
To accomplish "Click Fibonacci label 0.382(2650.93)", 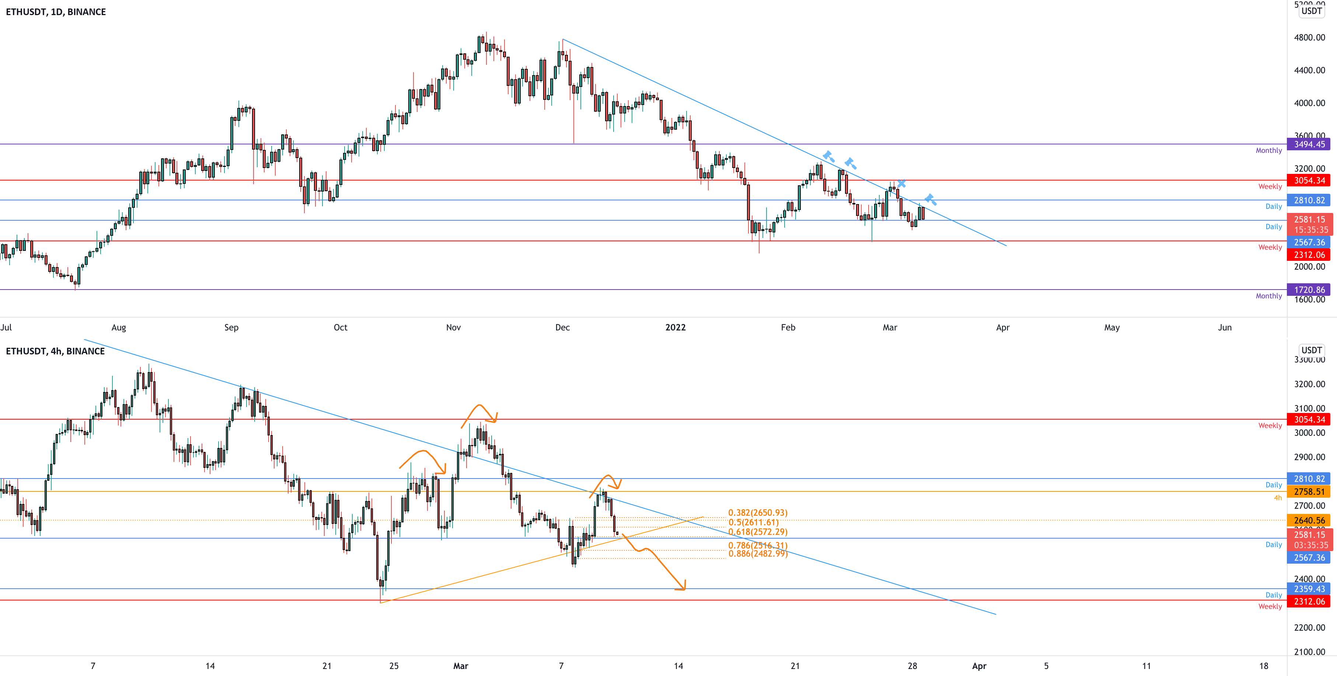I will tap(758, 512).
